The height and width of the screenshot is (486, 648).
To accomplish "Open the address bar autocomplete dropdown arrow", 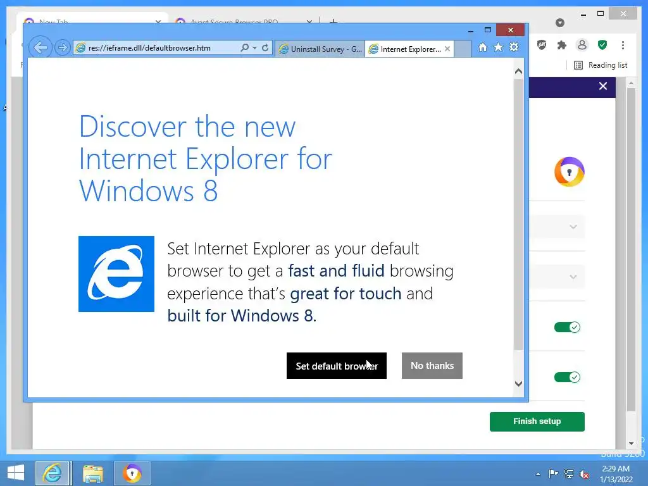I will (x=254, y=48).
